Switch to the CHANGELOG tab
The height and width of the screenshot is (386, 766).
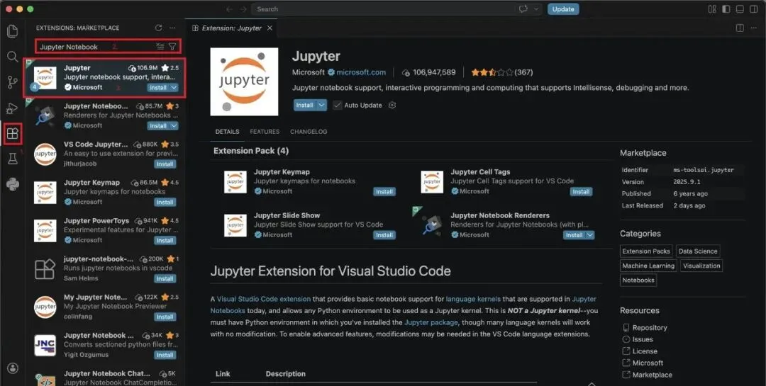tap(309, 132)
